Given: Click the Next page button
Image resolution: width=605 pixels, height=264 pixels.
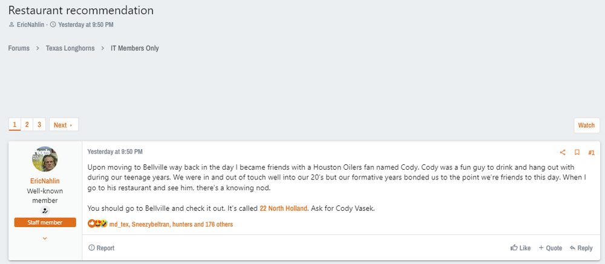Looking at the screenshot, I should (x=63, y=125).
